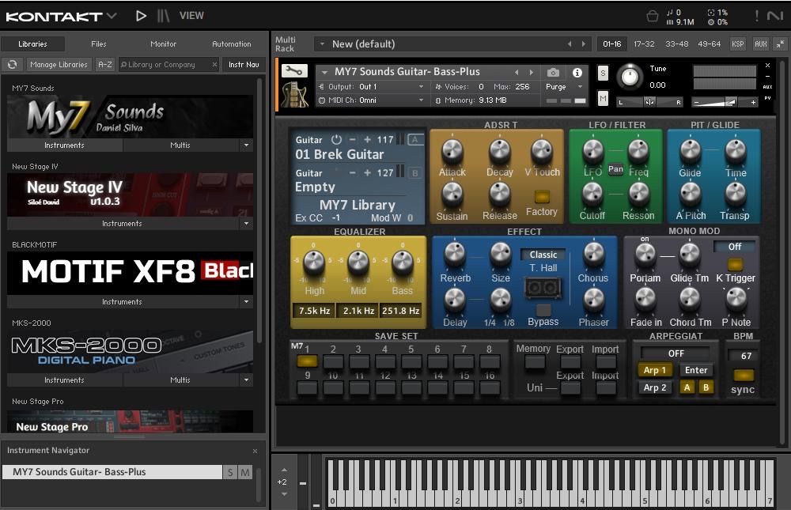791x510 pixels.
Task: Refresh the libraries list
Action: tap(12, 65)
